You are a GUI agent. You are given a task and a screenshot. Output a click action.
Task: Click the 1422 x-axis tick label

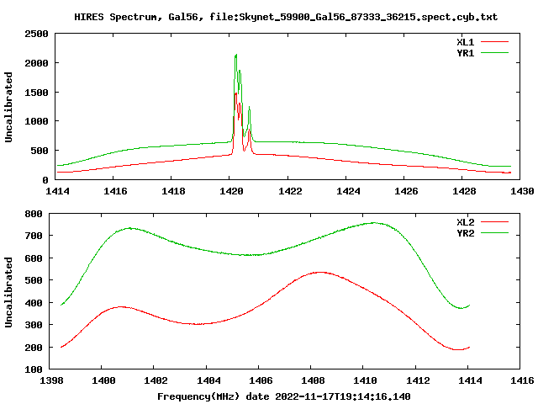290,191
